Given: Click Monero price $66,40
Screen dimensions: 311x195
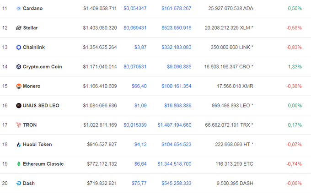Looking at the screenshot, I should pos(139,86).
